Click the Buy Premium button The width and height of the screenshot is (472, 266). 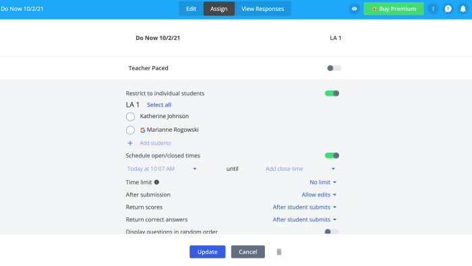[394, 9]
